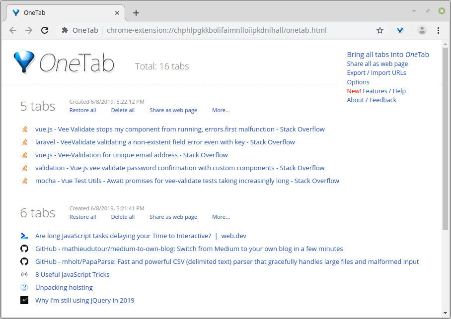The height and width of the screenshot is (319, 451).
Task: Open Export / Import URLs
Action: 376,73
